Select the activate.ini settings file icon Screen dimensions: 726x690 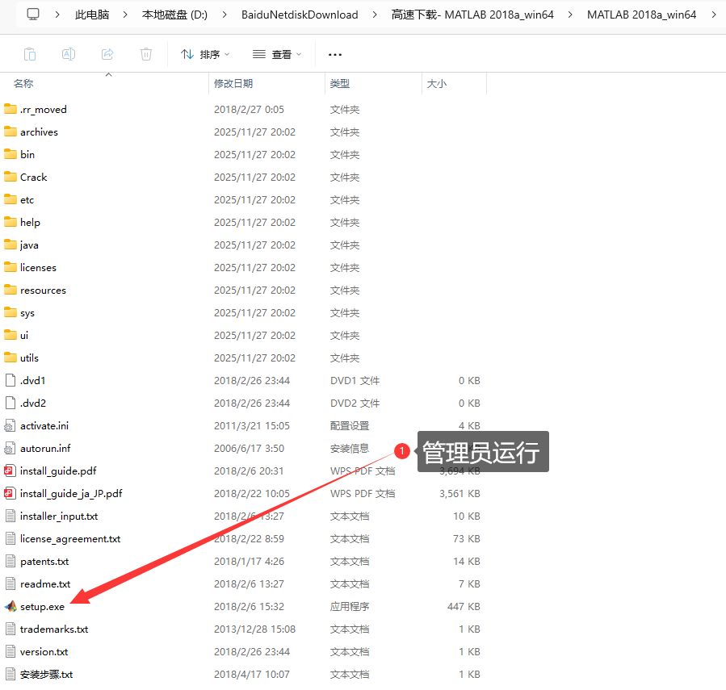coord(10,426)
